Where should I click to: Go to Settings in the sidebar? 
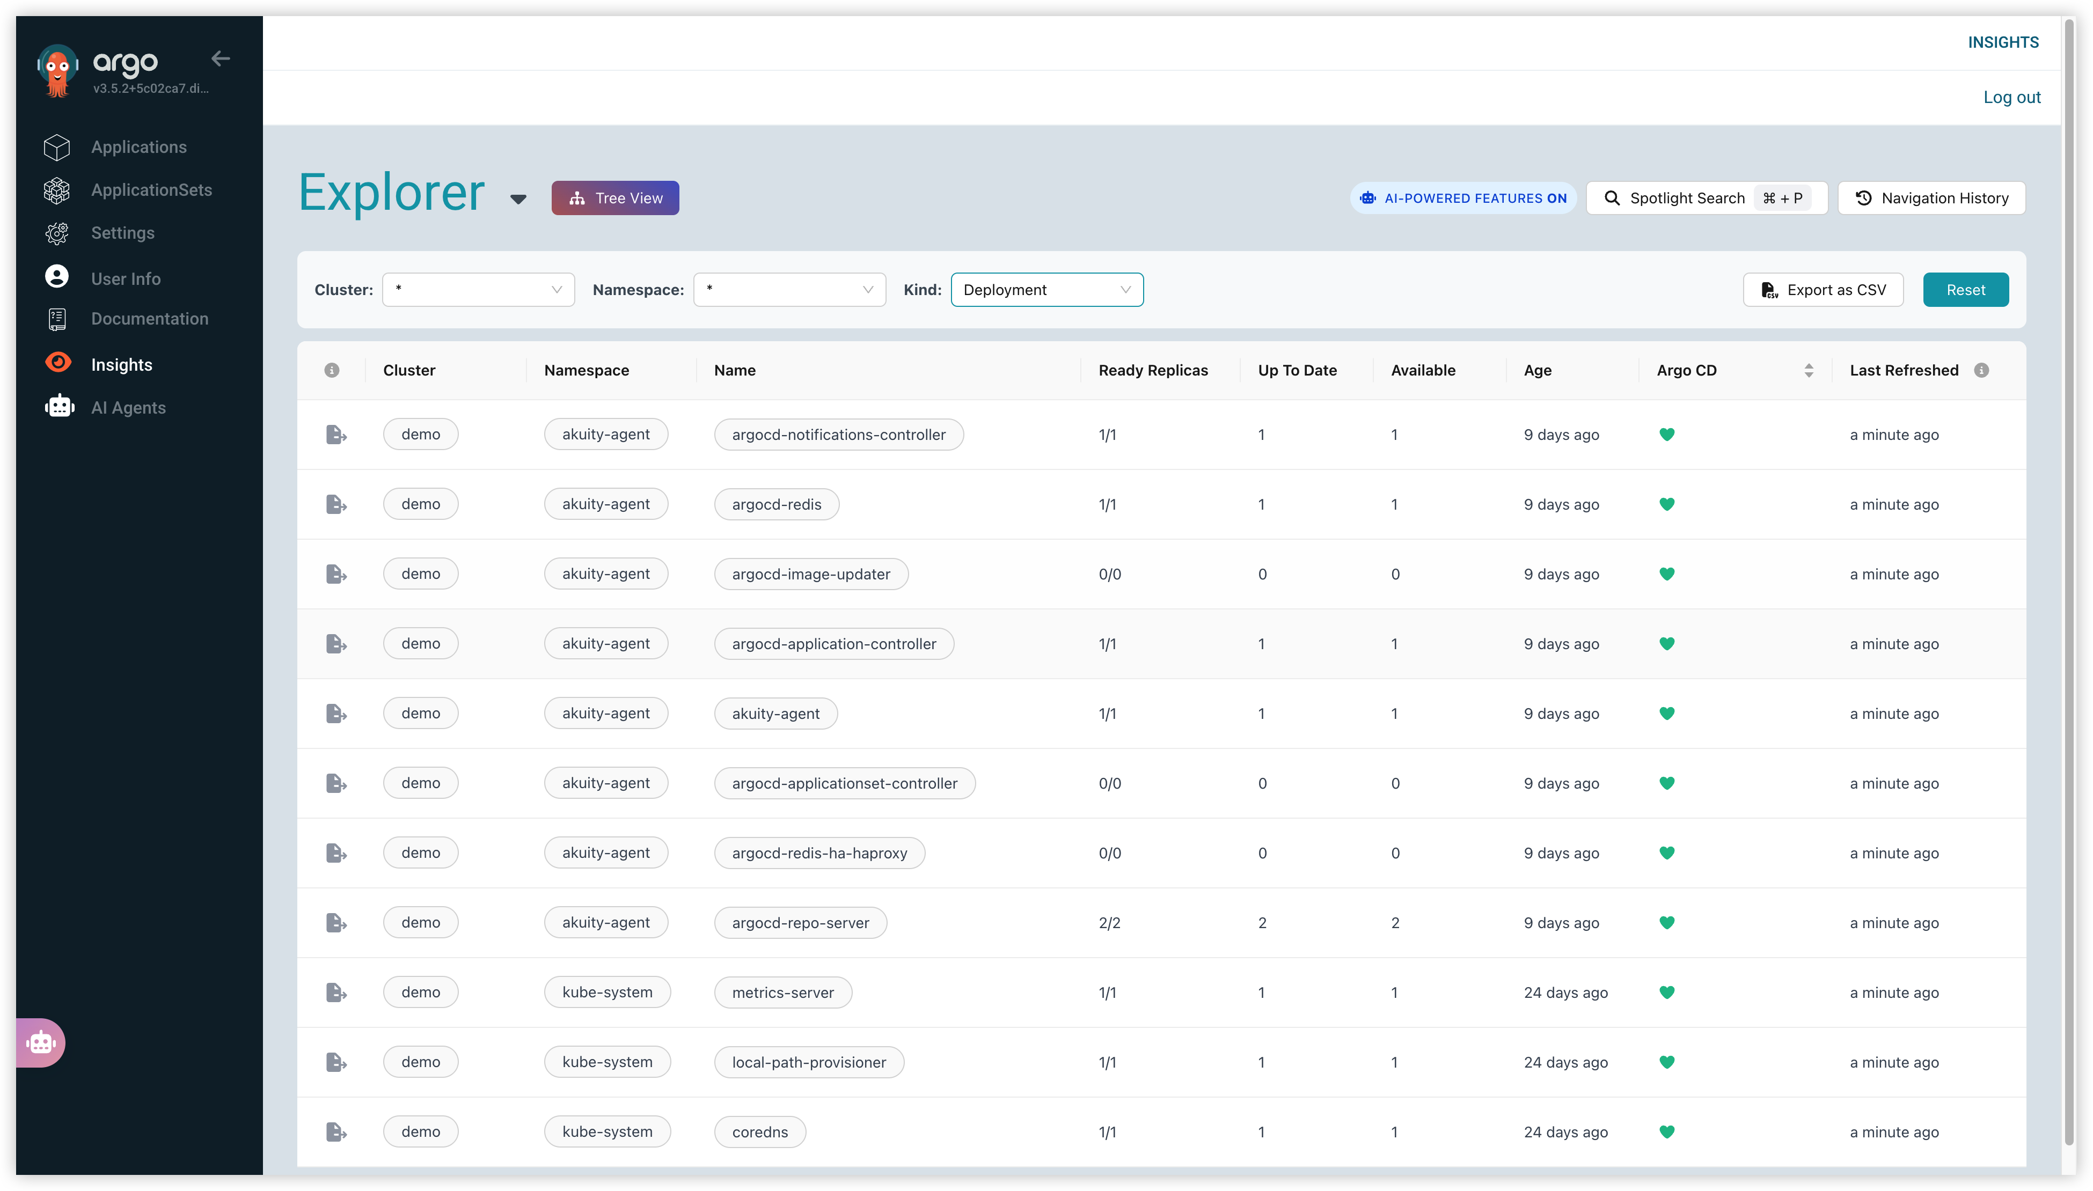pyautogui.click(x=123, y=233)
